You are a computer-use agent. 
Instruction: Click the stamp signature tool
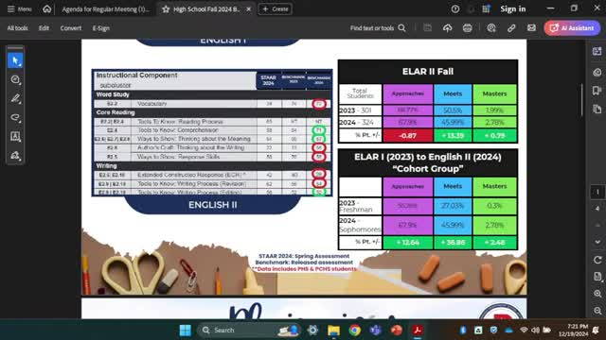click(15, 155)
